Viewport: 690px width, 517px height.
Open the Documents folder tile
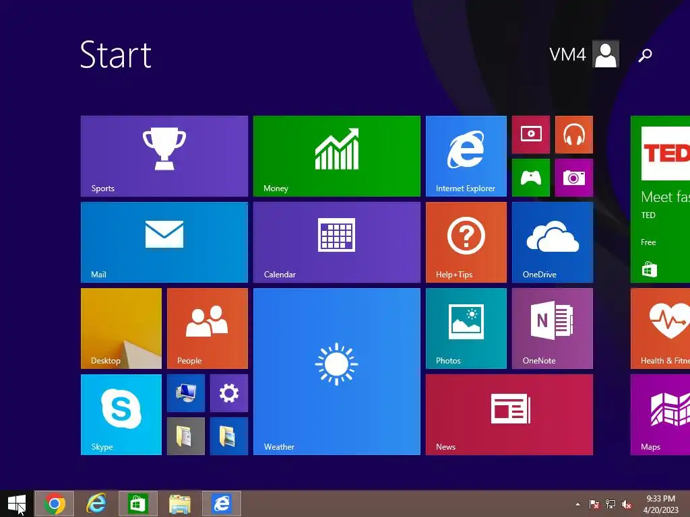[x=186, y=436]
